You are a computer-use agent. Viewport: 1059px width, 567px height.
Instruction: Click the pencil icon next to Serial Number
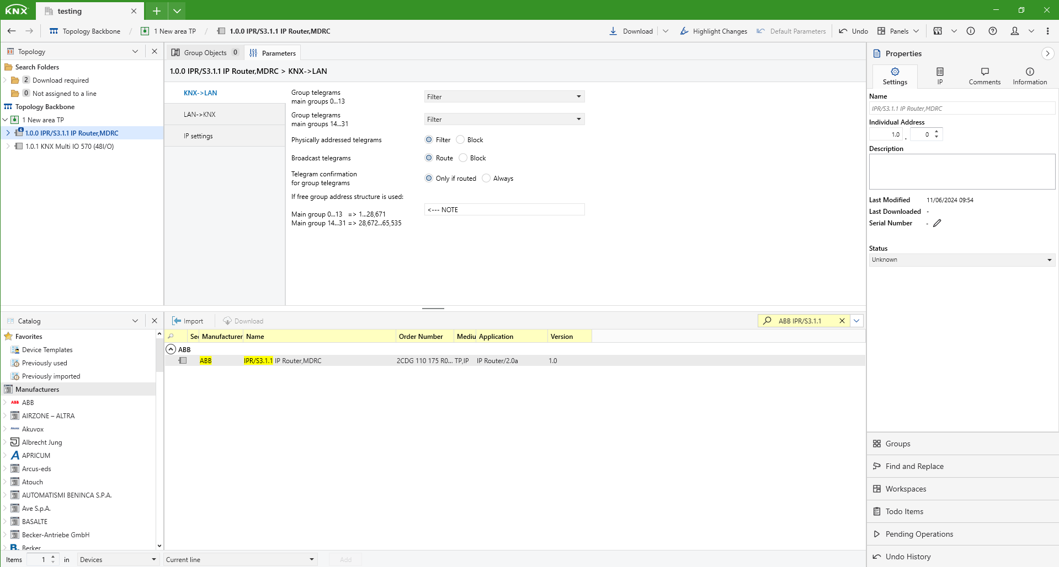tap(937, 223)
